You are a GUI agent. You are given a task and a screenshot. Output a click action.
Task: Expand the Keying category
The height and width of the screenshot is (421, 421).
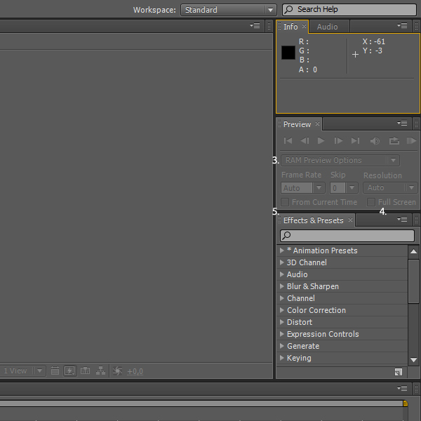(281, 358)
